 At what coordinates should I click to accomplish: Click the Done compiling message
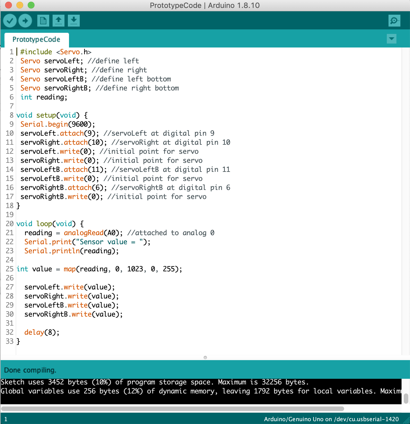[30, 370]
